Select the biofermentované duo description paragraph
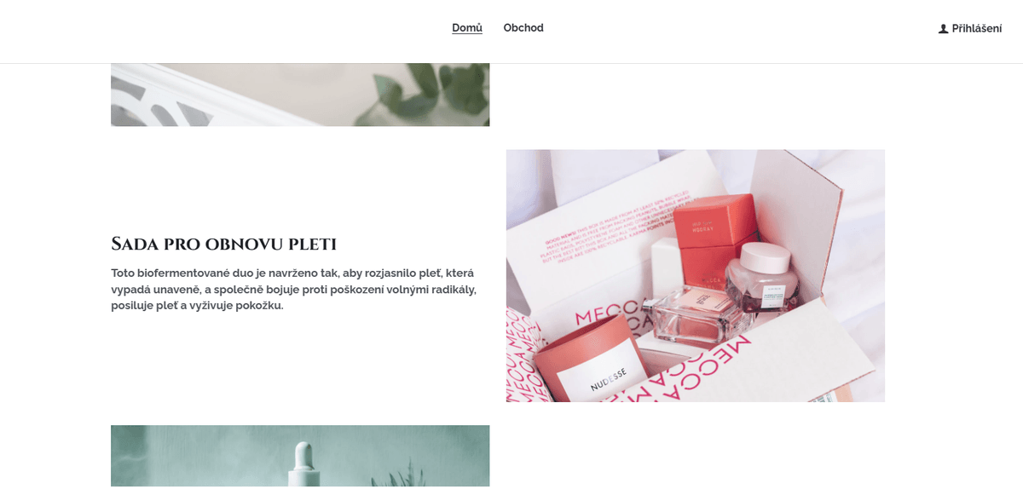Viewport: 1023px width, 489px height. point(294,290)
